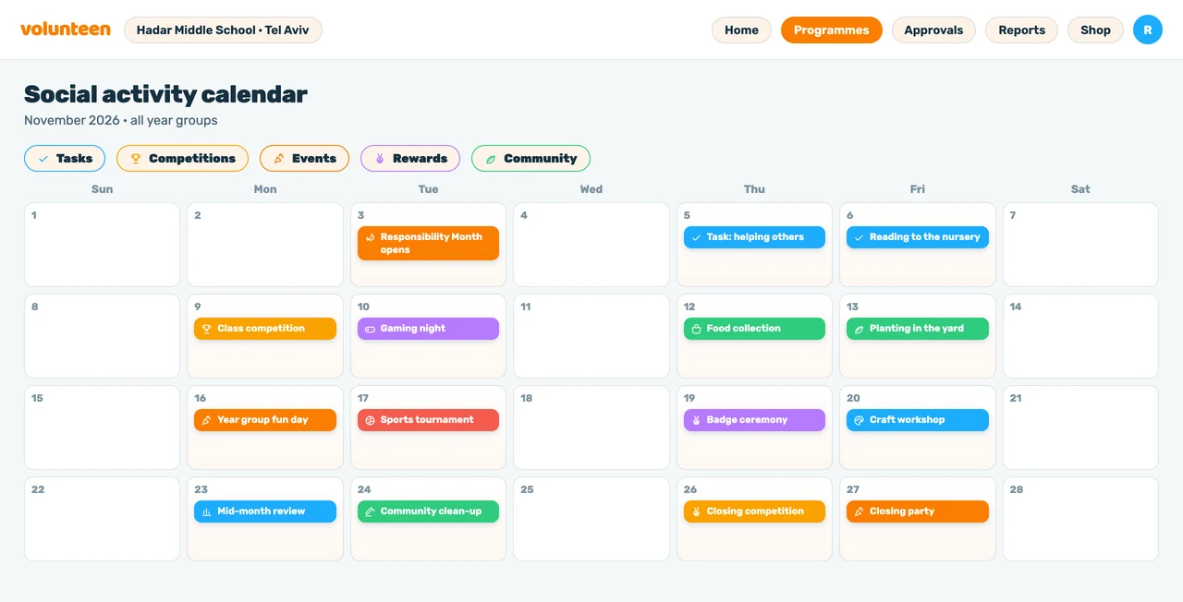Click the ball icon on Sports tournament
Screen dimensions: 1183x602
(371, 420)
